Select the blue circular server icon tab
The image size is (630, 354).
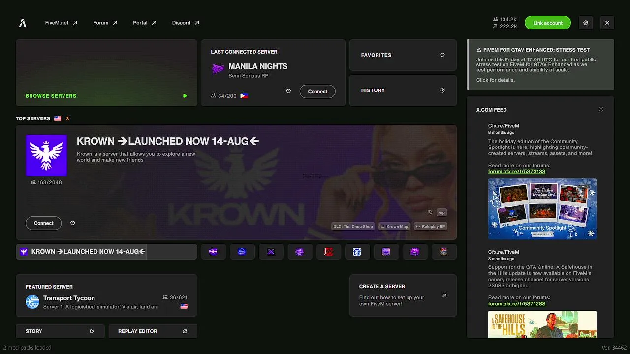(242, 252)
